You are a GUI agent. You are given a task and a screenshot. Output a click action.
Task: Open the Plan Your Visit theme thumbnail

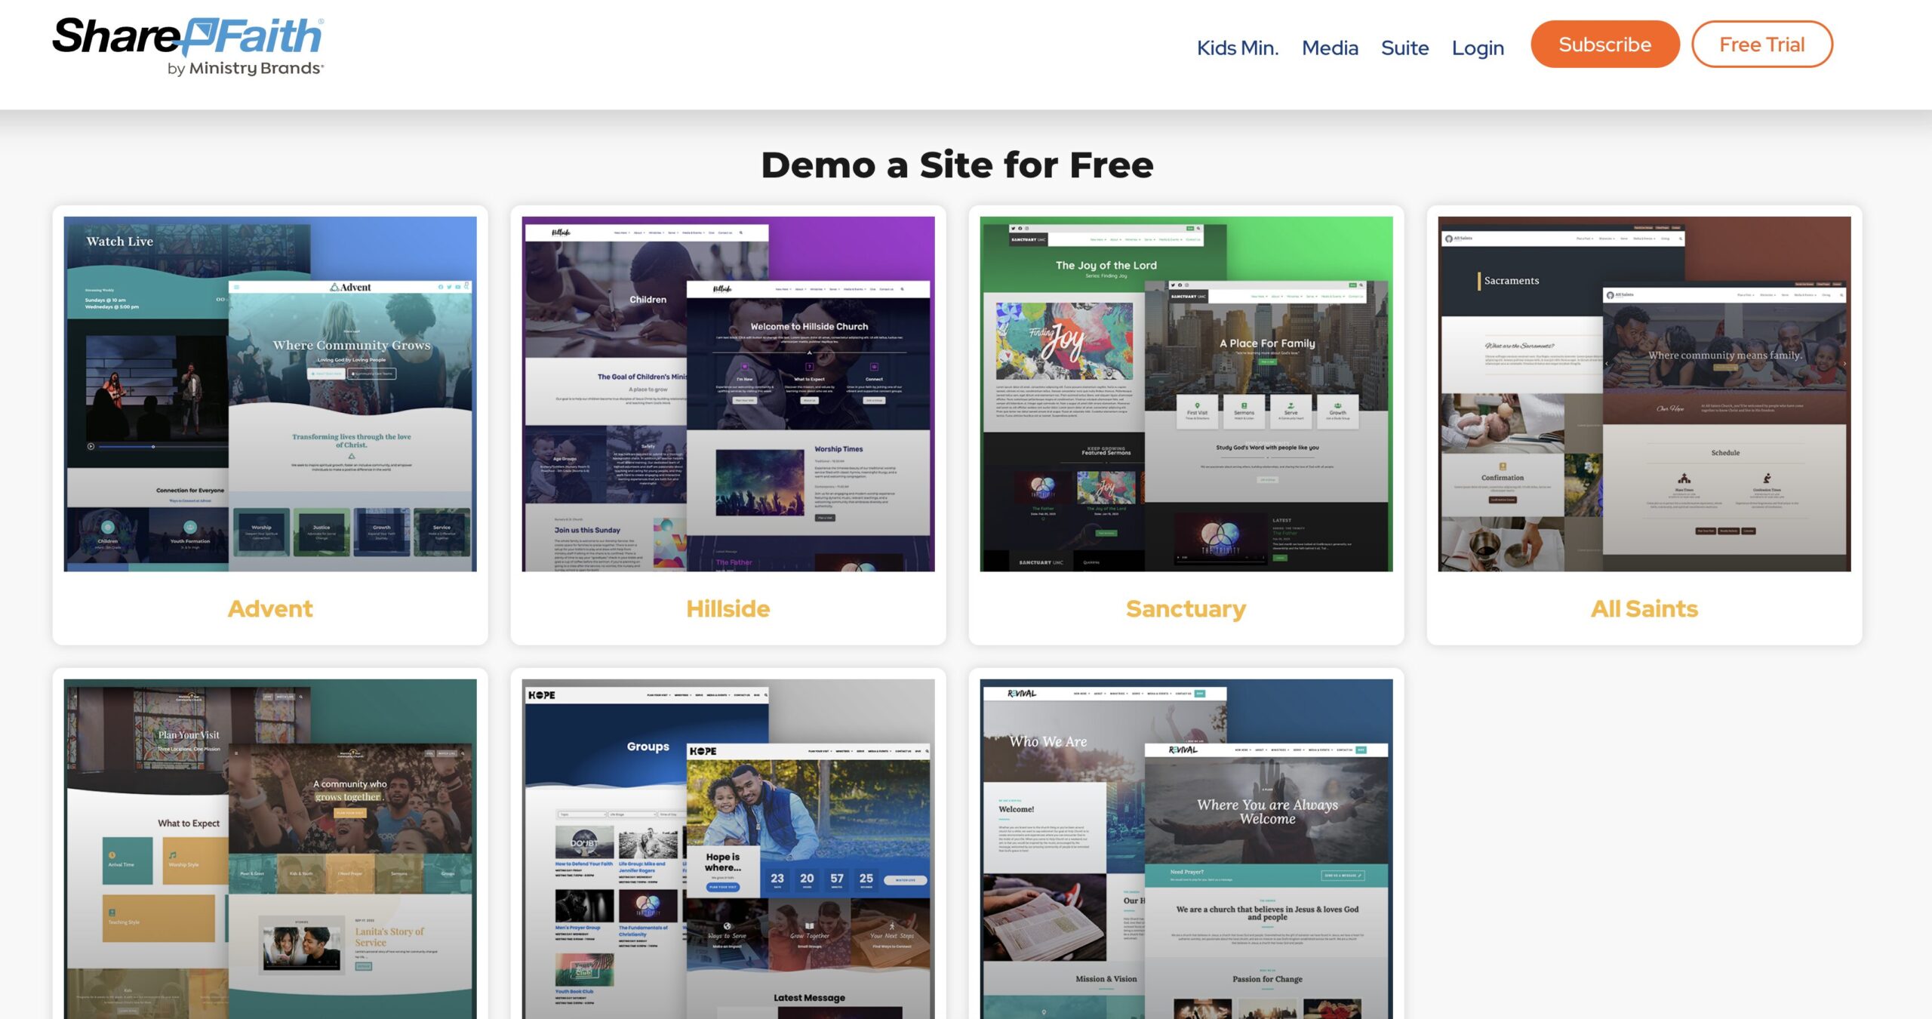click(x=270, y=849)
